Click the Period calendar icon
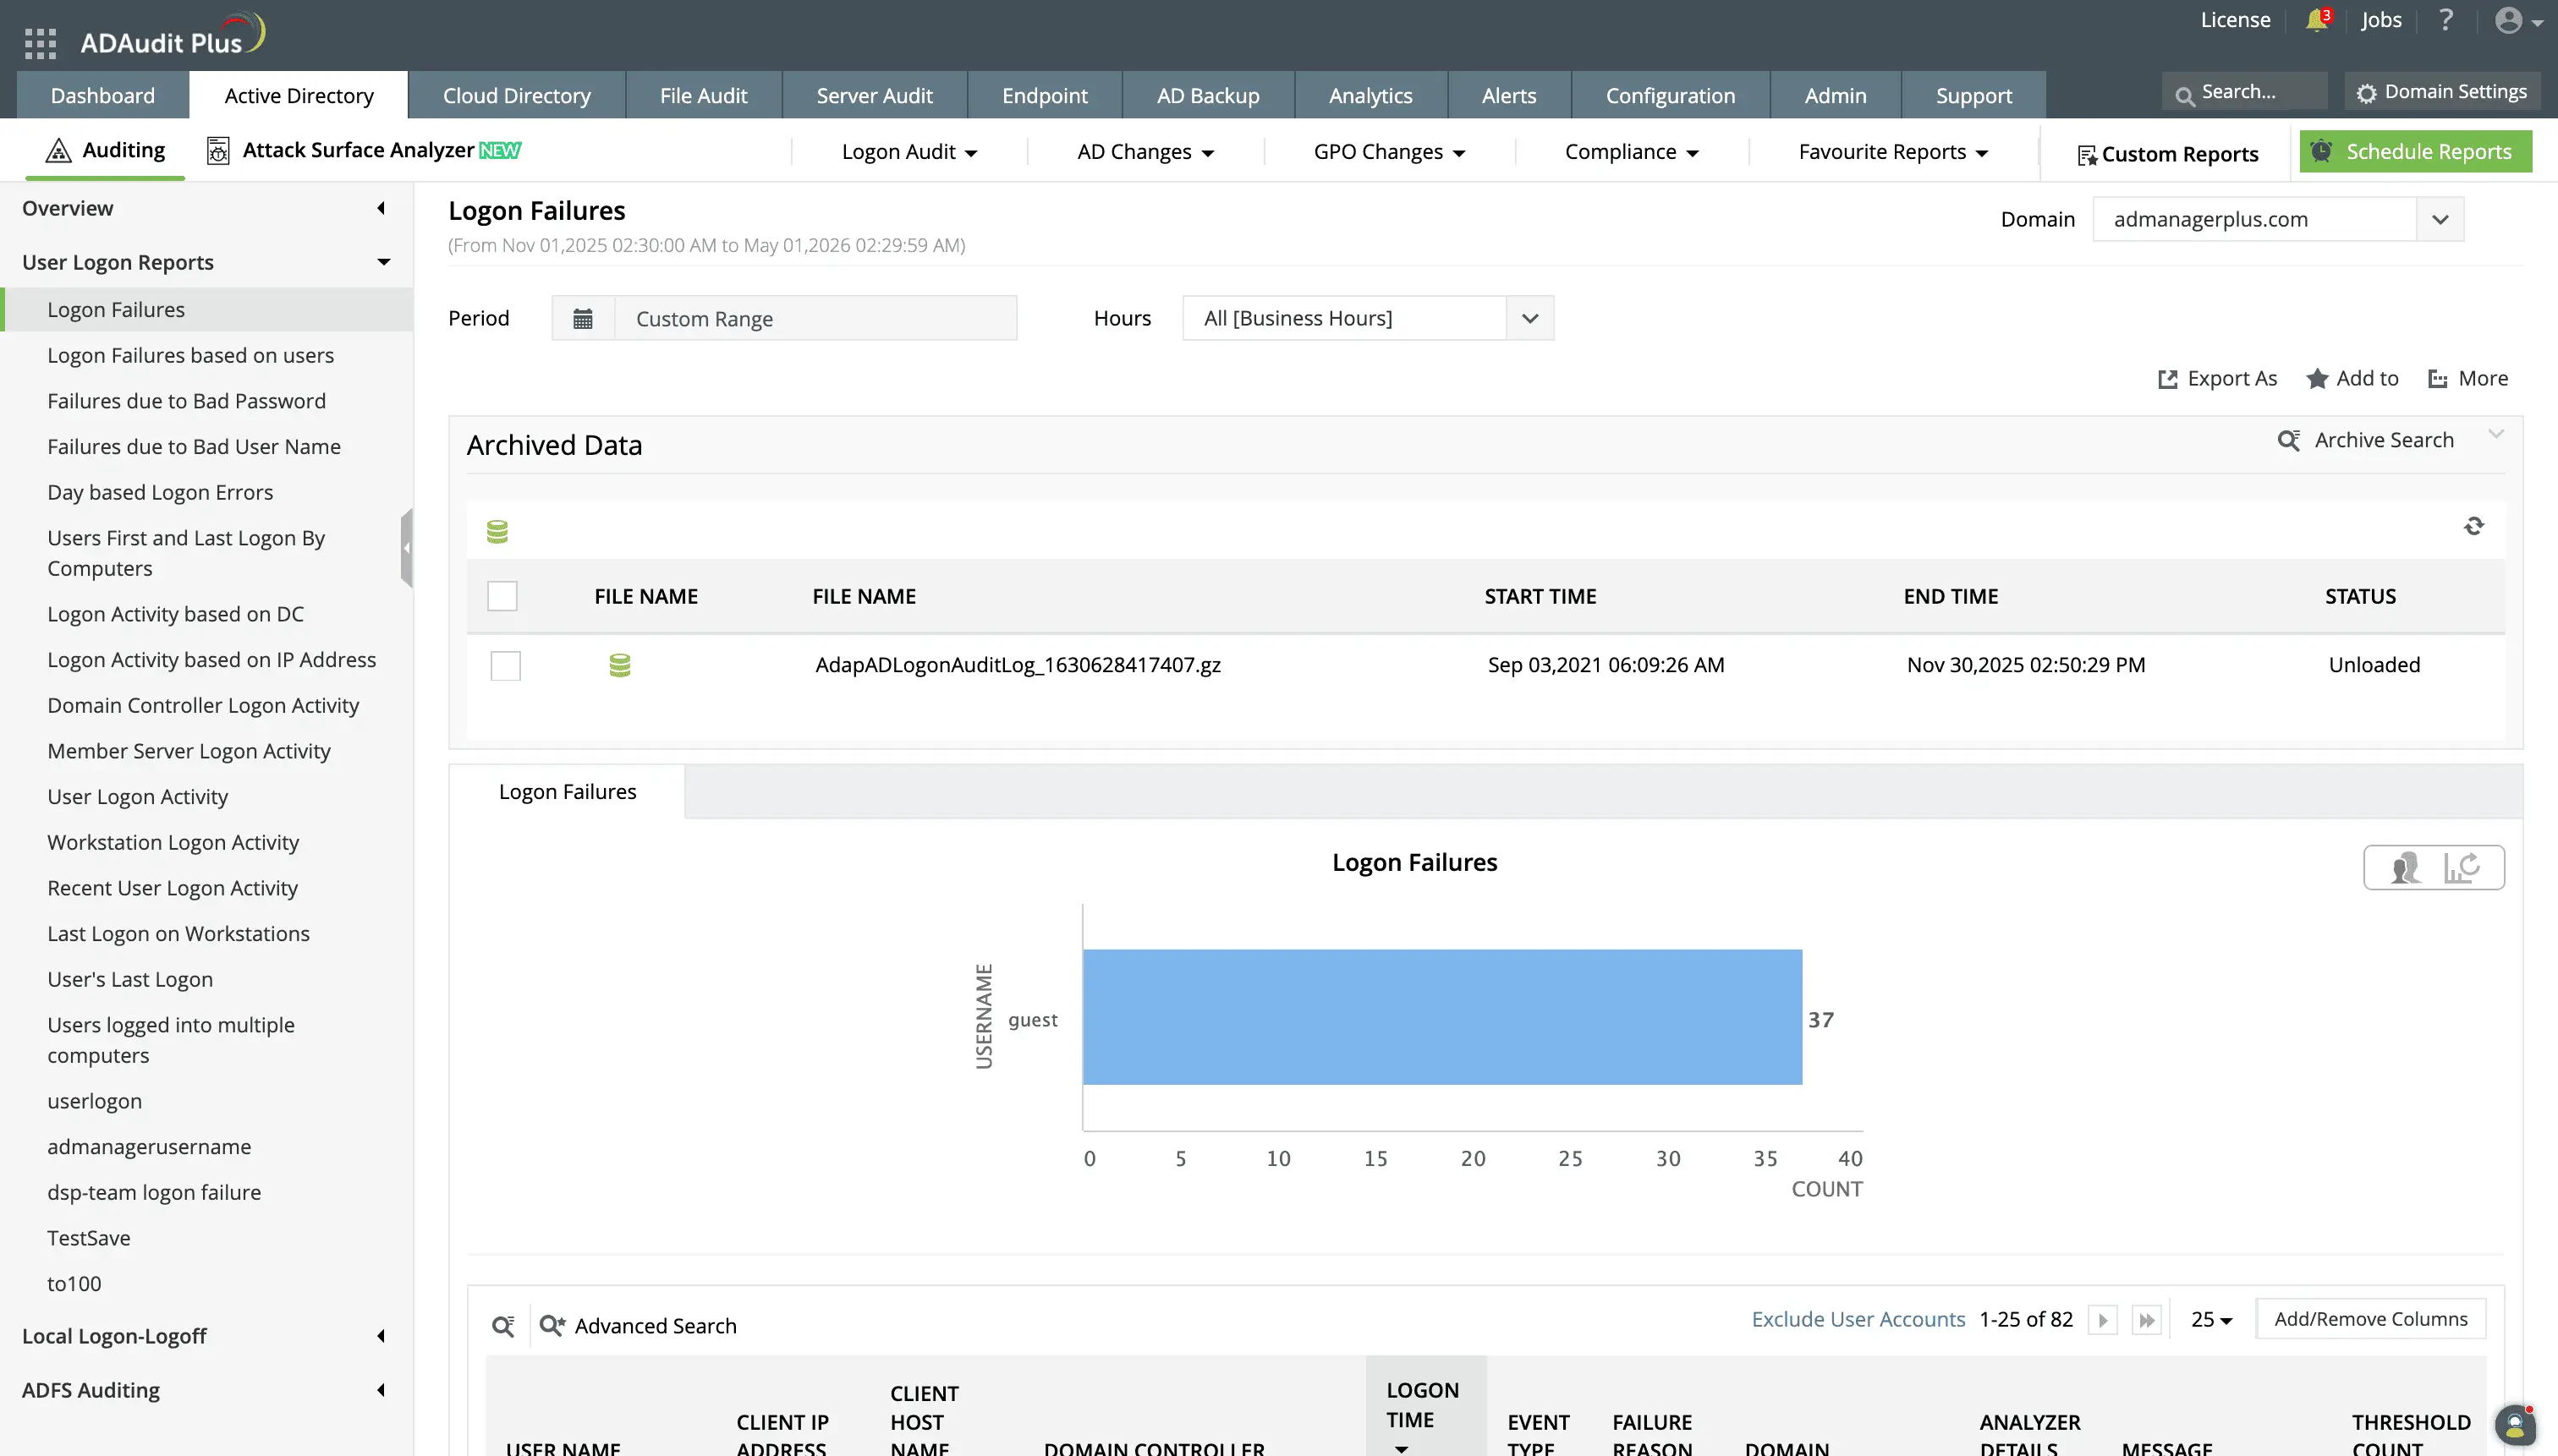 pyautogui.click(x=583, y=319)
